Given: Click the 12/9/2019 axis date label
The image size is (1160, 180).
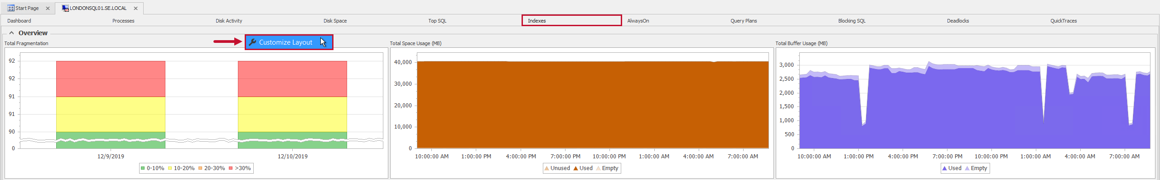Looking at the screenshot, I should point(111,157).
